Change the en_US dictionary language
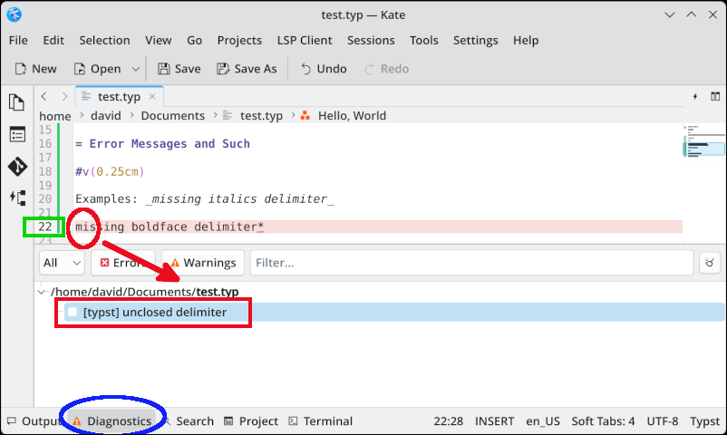 point(542,421)
